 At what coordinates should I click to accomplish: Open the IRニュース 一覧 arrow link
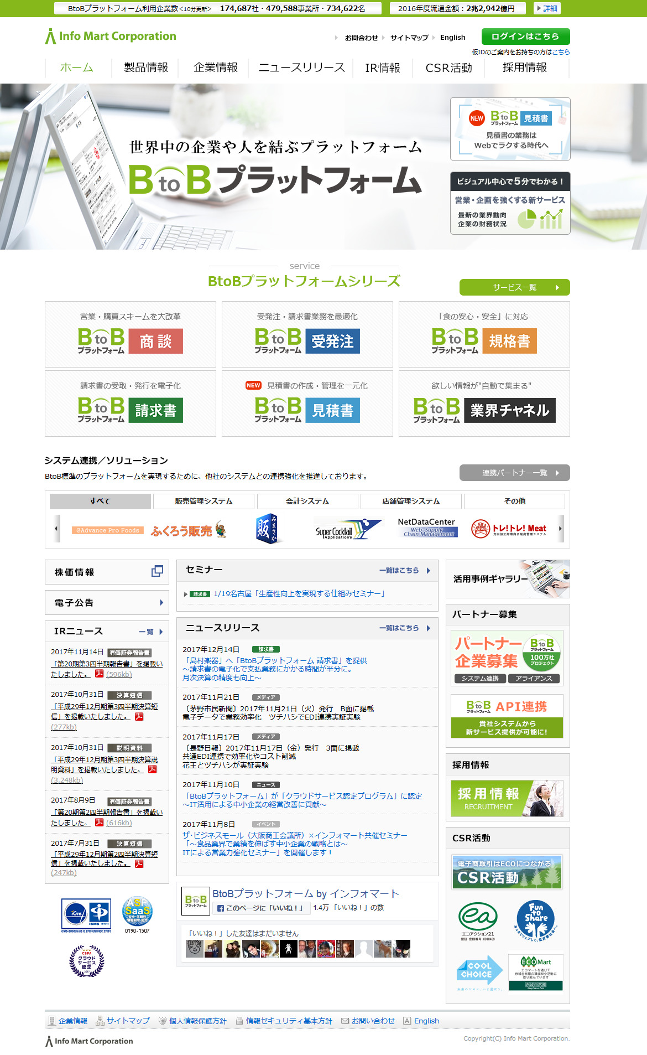(x=151, y=632)
